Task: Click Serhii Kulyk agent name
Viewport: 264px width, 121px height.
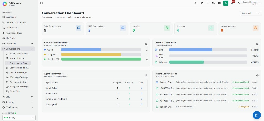Action: 51,88
